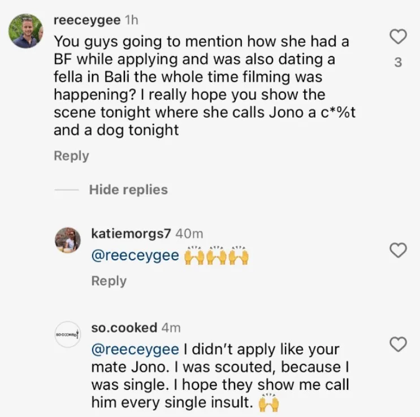
Task: Reply to katiemorgs7's comment
Action: coord(109,281)
